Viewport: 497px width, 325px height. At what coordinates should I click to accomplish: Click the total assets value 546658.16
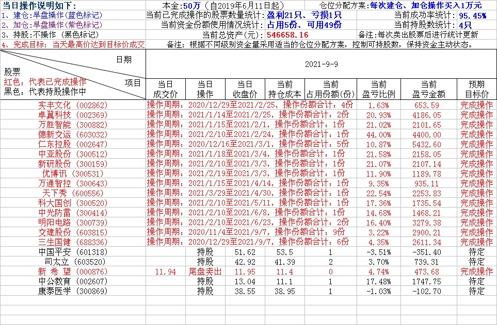(x=287, y=35)
